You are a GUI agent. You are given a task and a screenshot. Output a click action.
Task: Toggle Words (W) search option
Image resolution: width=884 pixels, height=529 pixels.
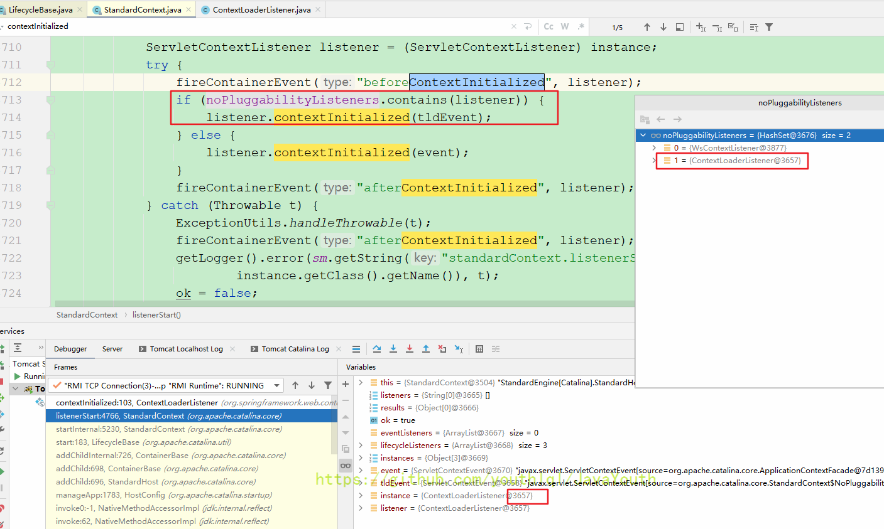[x=565, y=27]
